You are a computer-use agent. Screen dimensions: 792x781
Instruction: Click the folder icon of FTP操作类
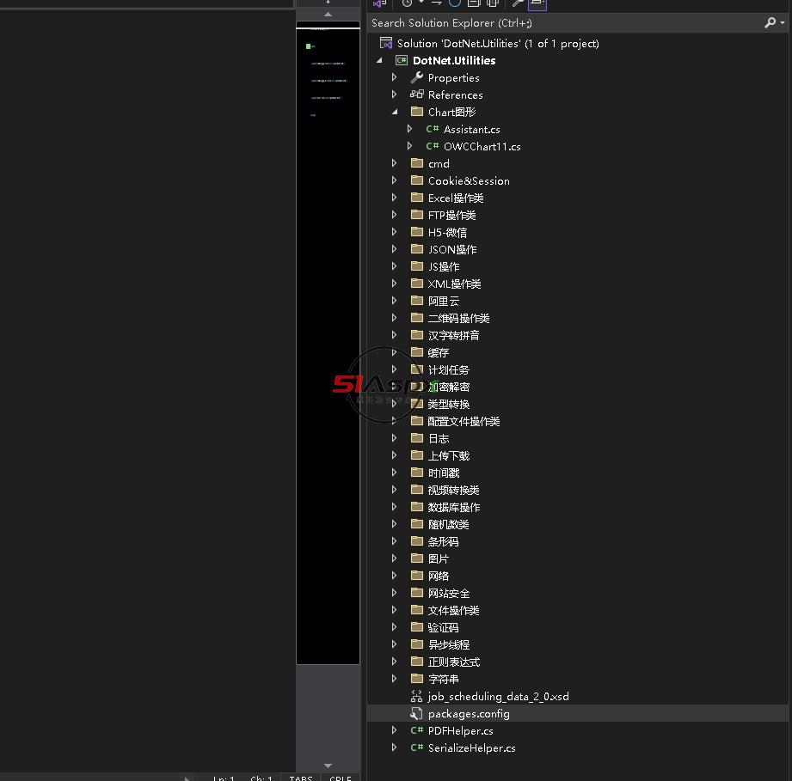417,215
